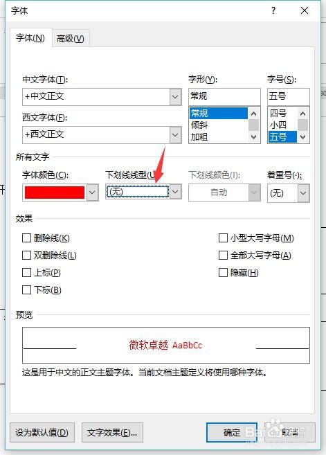Check the 隐藏 hidden text option
326x455 pixels.
pos(223,272)
